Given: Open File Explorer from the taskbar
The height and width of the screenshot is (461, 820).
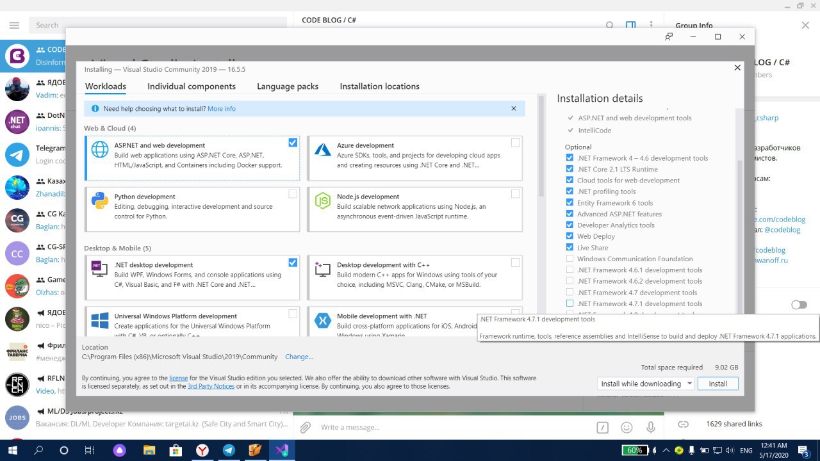Looking at the screenshot, I should [x=149, y=450].
